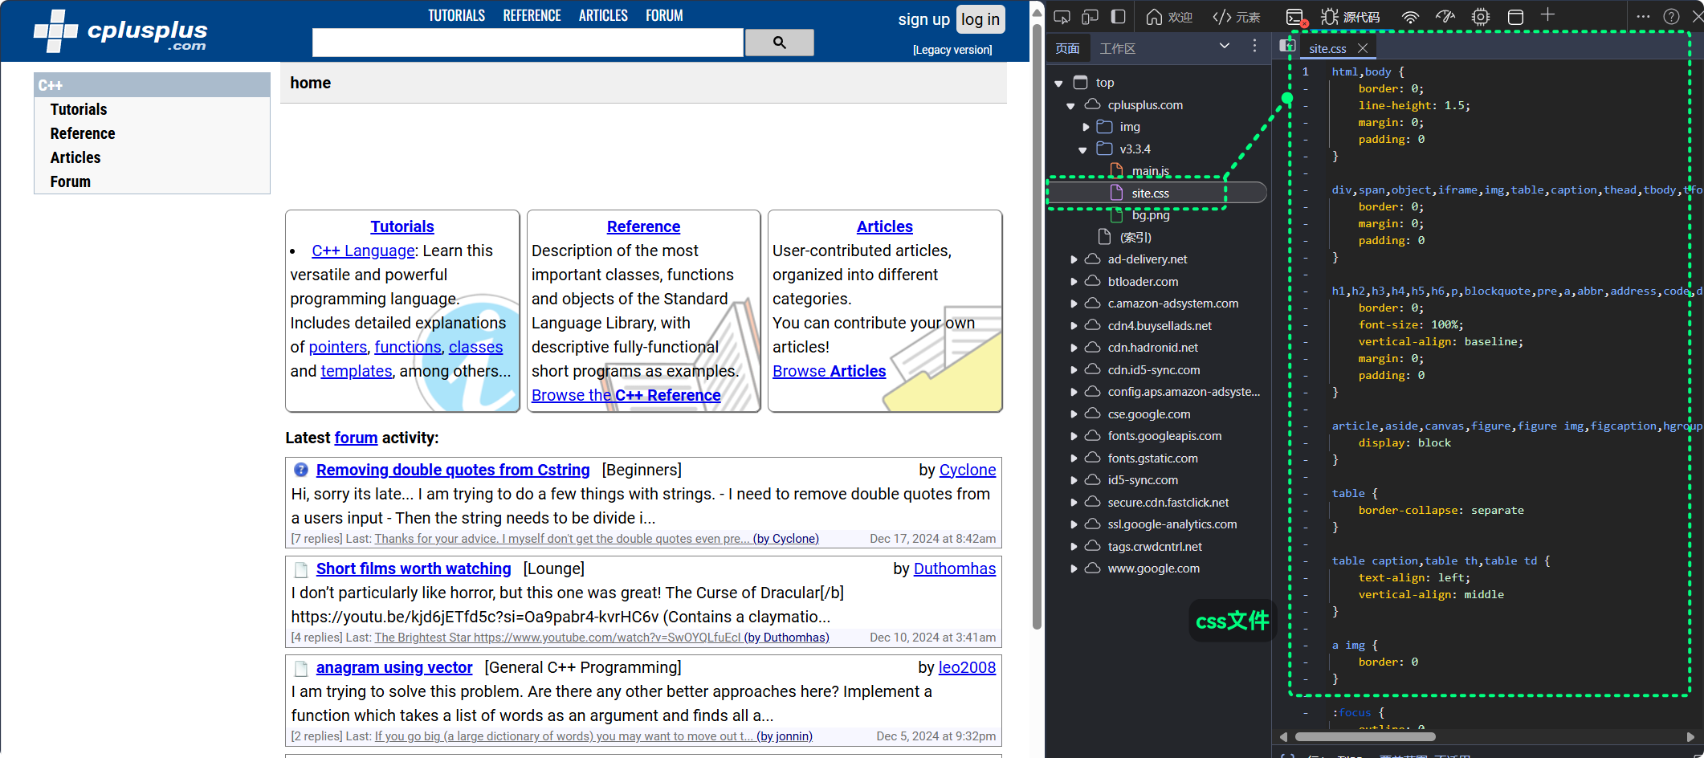This screenshot has height=758, width=1704.
Task: Click the cloud icon for secure.cdn.fastclick.net
Action: tap(1092, 502)
